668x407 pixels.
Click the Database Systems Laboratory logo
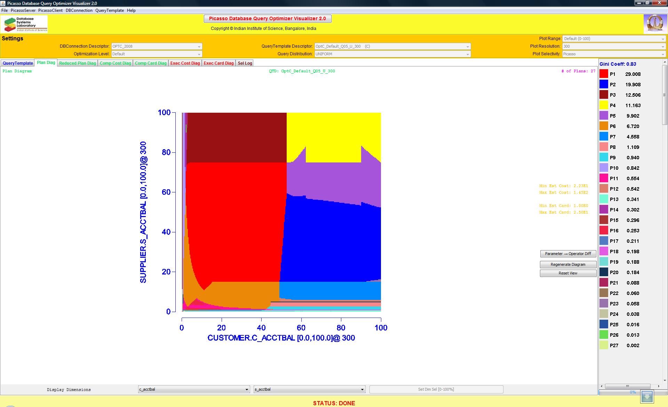[x=24, y=24]
